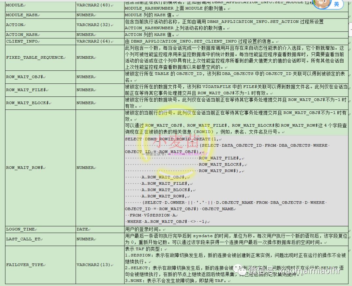This screenshot has height=286, width=352.
Task: Click the DBMS_APPLICATION_INFO.SET_CLIENT_INFO description text
Action: click(200, 41)
